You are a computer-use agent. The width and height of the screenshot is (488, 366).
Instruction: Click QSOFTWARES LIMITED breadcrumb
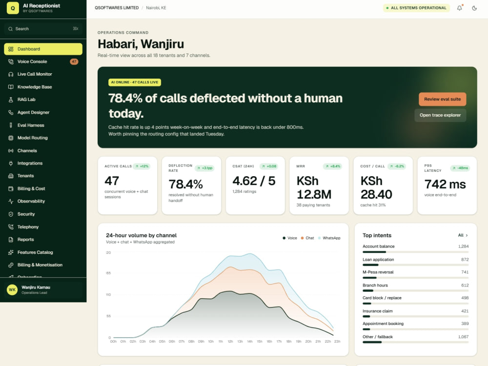coord(117,8)
